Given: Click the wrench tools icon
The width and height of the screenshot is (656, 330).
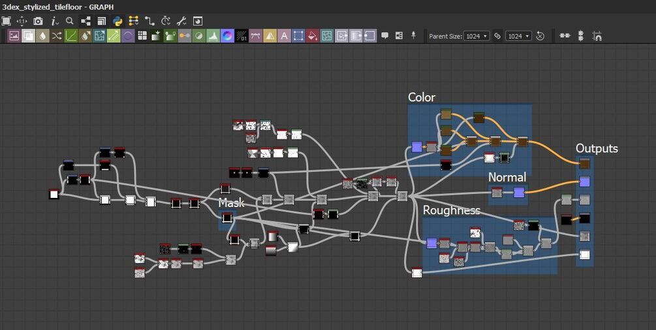Looking at the screenshot, I should (181, 21).
